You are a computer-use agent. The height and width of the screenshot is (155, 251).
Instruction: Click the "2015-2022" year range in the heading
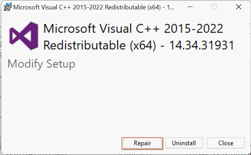[193, 29]
